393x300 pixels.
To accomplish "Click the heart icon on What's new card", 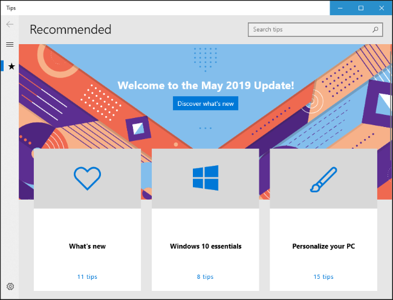I will [87, 178].
